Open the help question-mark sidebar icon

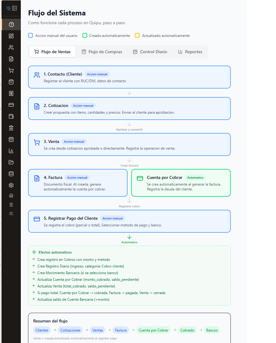11,24
